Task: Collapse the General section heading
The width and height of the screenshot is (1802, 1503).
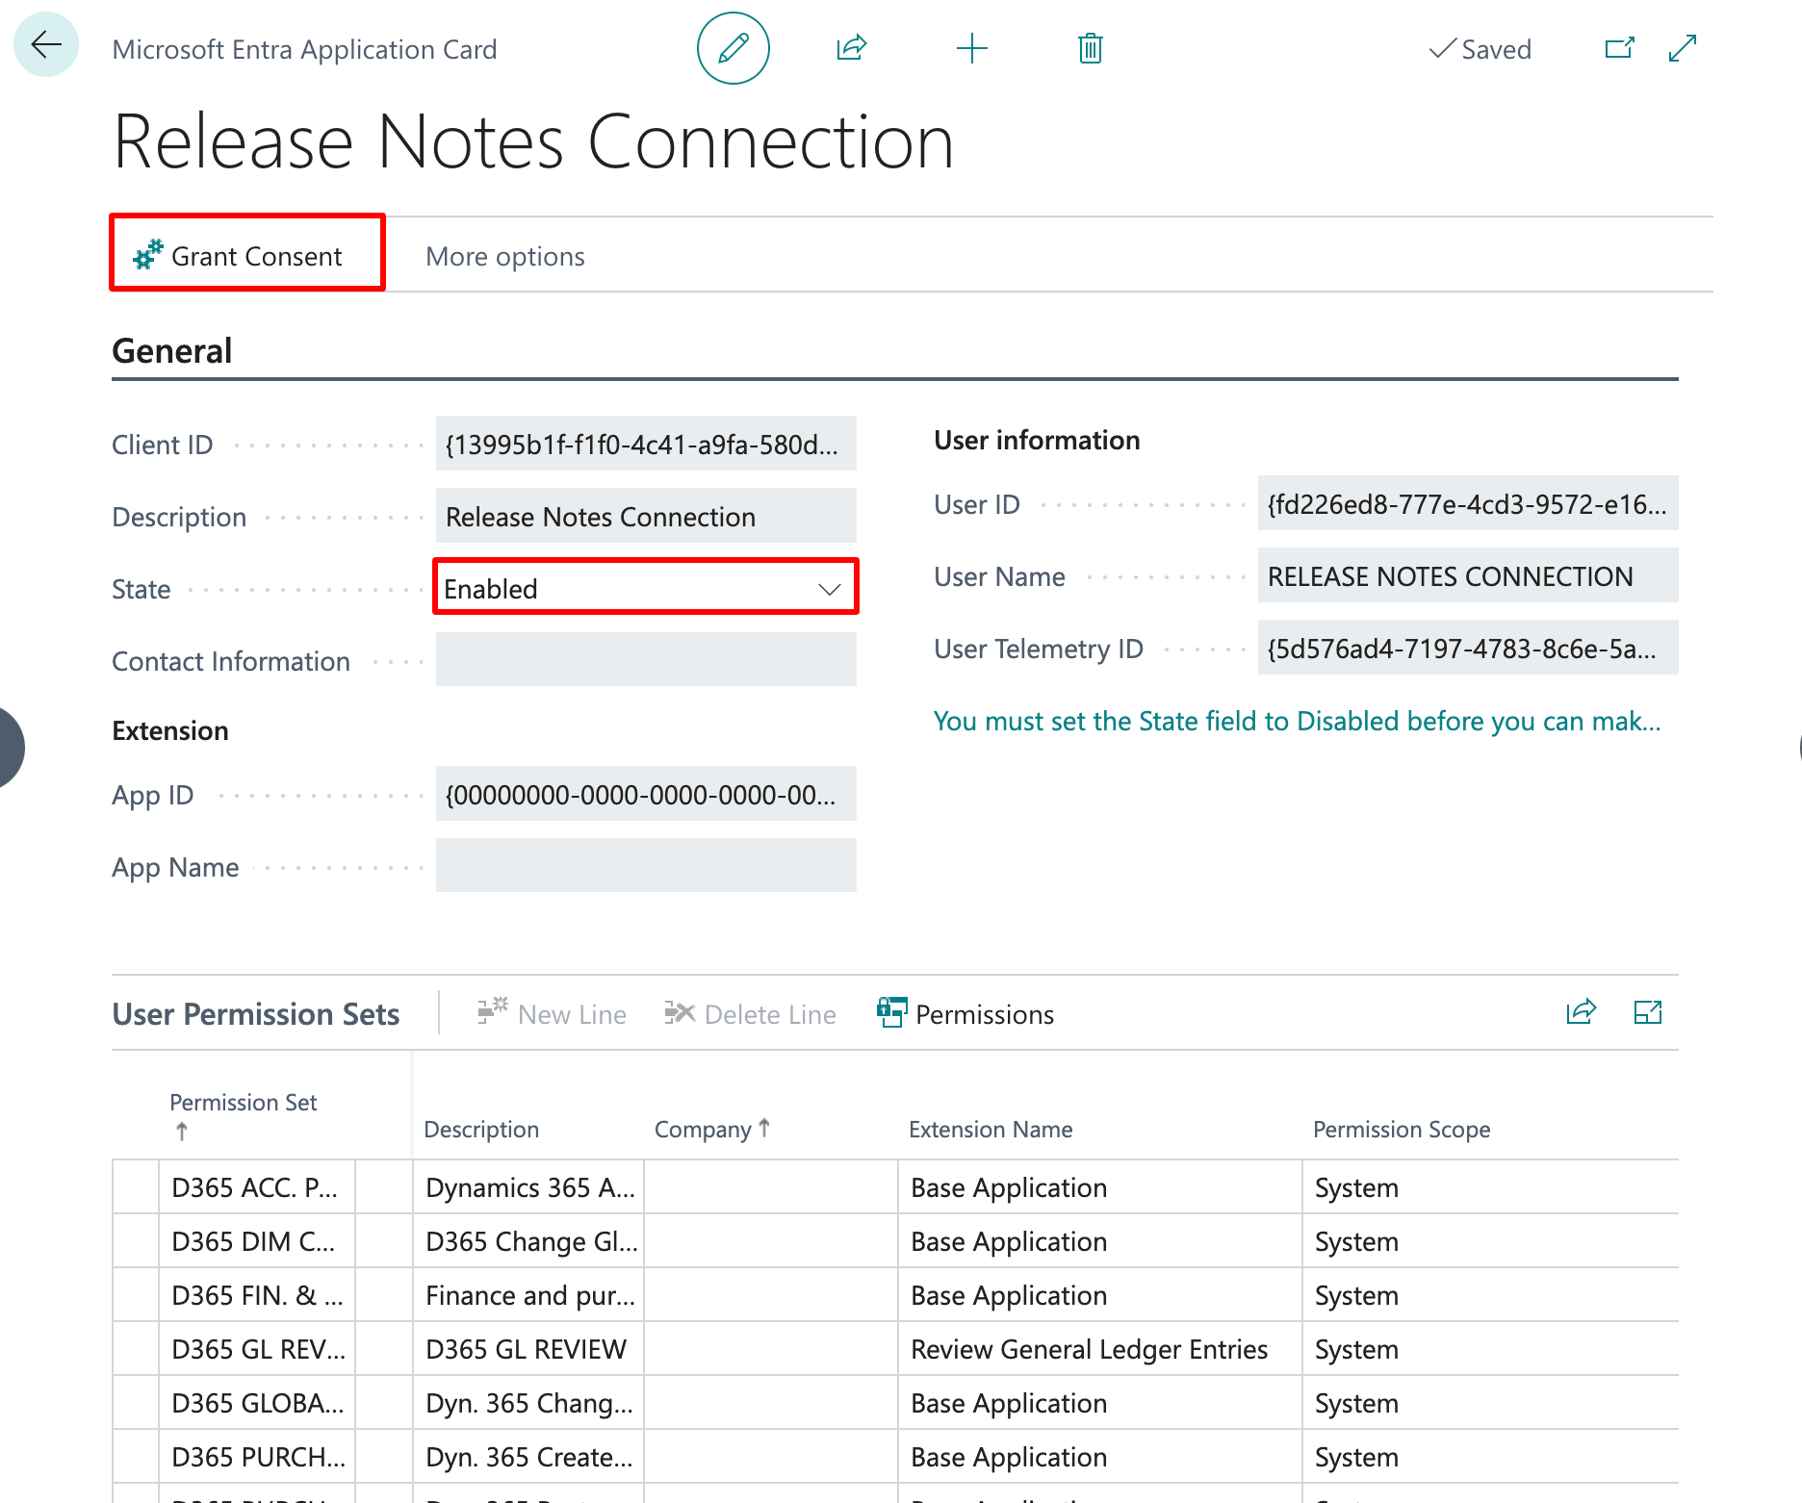Action: point(171,350)
